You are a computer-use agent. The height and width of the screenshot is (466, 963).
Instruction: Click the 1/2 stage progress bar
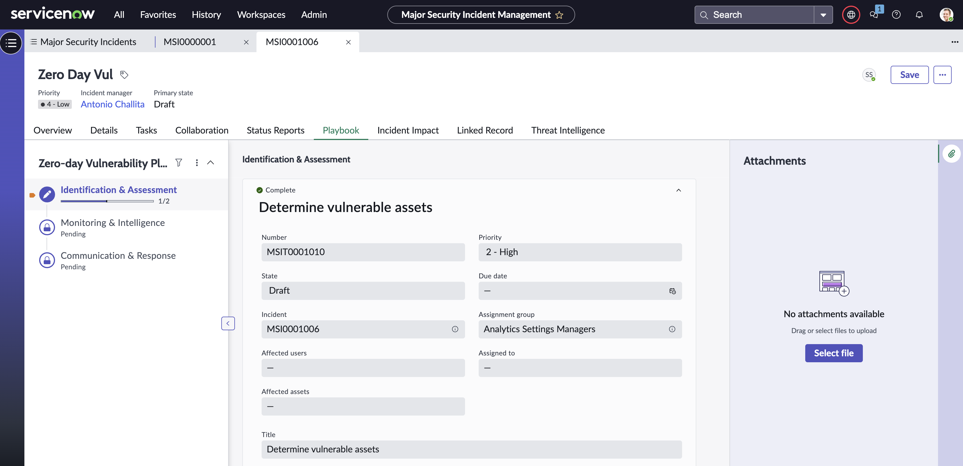point(107,201)
